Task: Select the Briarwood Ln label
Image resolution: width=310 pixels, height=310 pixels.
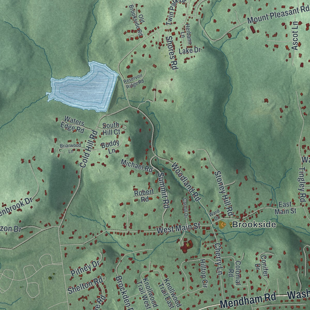Action: click(70, 148)
